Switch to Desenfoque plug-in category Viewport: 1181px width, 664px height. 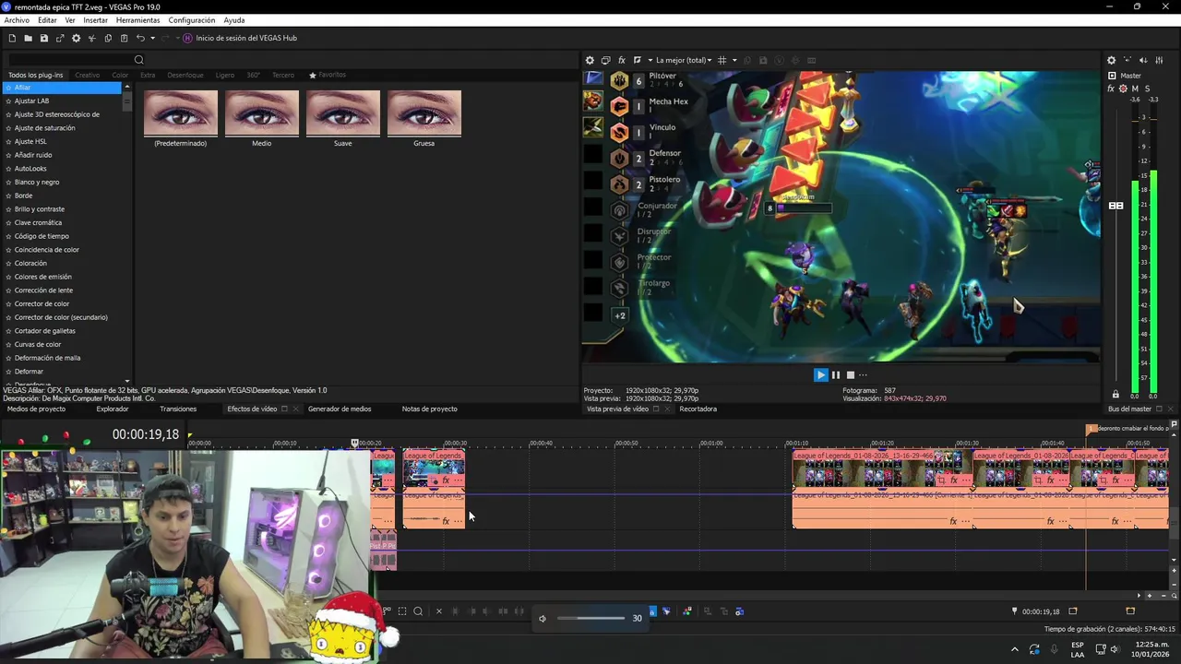pyautogui.click(x=185, y=75)
